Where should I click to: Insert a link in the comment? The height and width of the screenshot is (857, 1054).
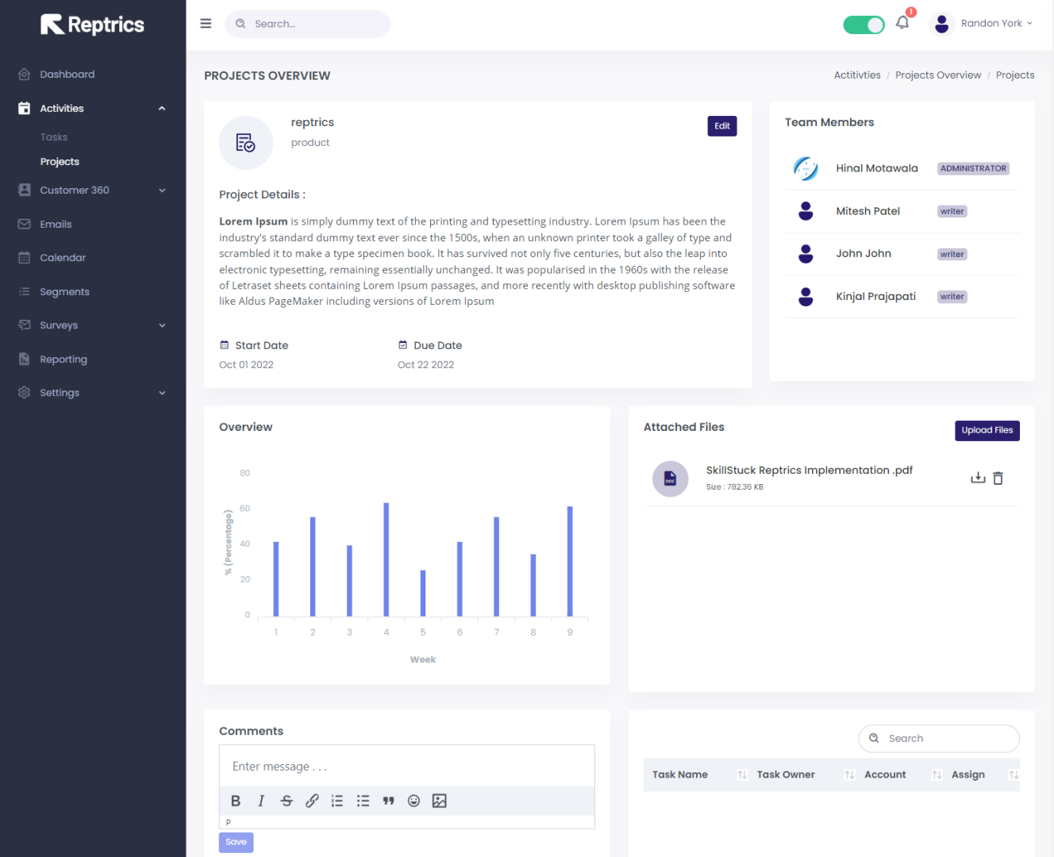tap(312, 801)
